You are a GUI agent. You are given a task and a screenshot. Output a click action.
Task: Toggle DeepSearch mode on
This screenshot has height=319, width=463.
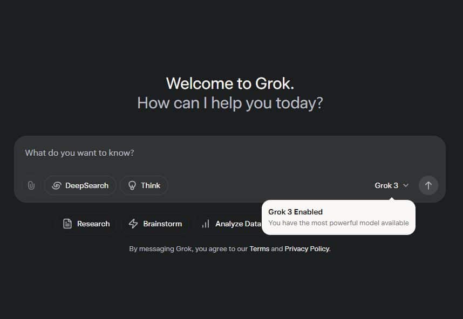pos(80,185)
